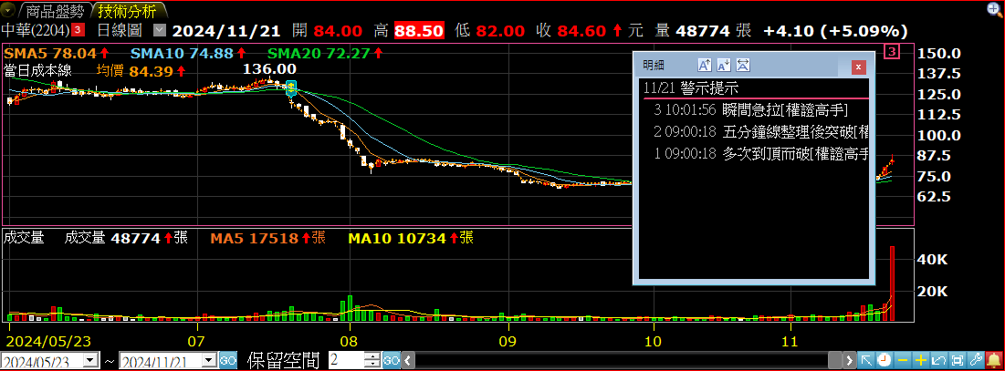The image size is (1005, 371).
Task: Click the alarm bell icon in bottom toolbar
Action: pos(993,360)
